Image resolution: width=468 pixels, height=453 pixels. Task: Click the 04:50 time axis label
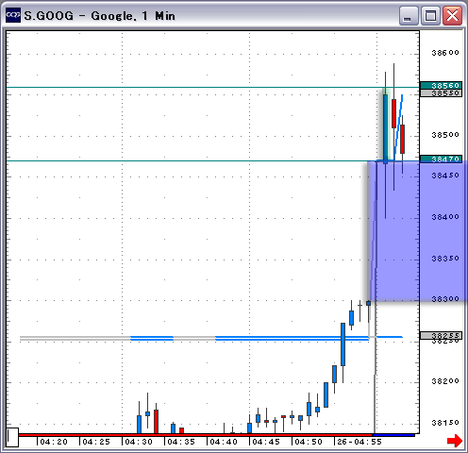(x=309, y=442)
